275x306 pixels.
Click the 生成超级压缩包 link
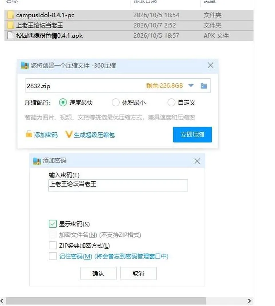[x=94, y=135]
